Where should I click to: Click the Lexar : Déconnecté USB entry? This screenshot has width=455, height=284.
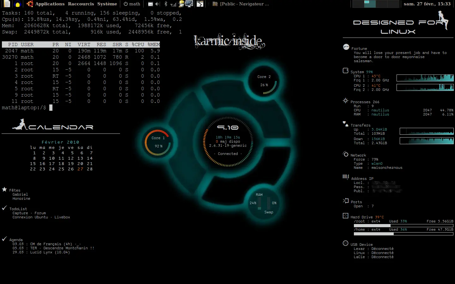(373, 249)
